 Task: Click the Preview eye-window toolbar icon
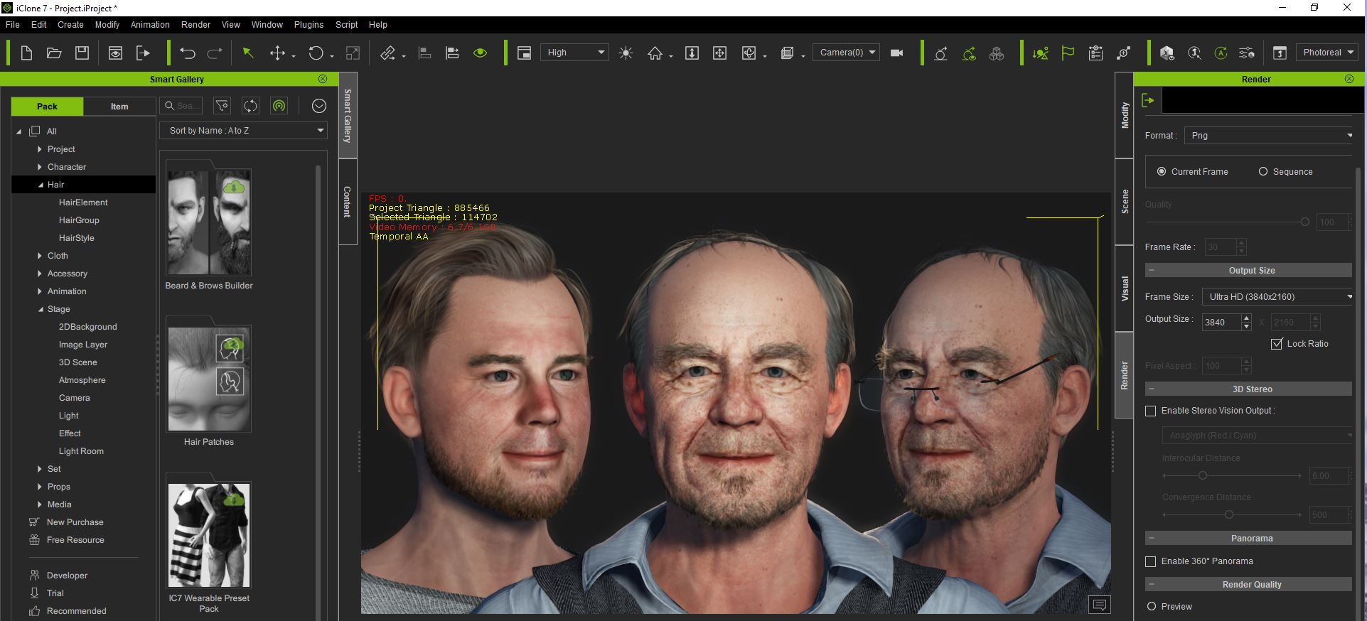coord(115,53)
